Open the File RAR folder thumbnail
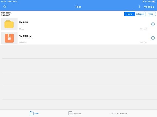This screenshot has height=117, width=157. [x=9, y=24]
